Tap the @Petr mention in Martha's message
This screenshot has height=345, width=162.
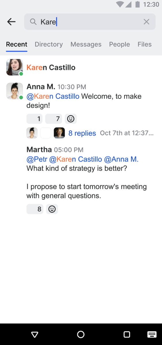point(37,159)
